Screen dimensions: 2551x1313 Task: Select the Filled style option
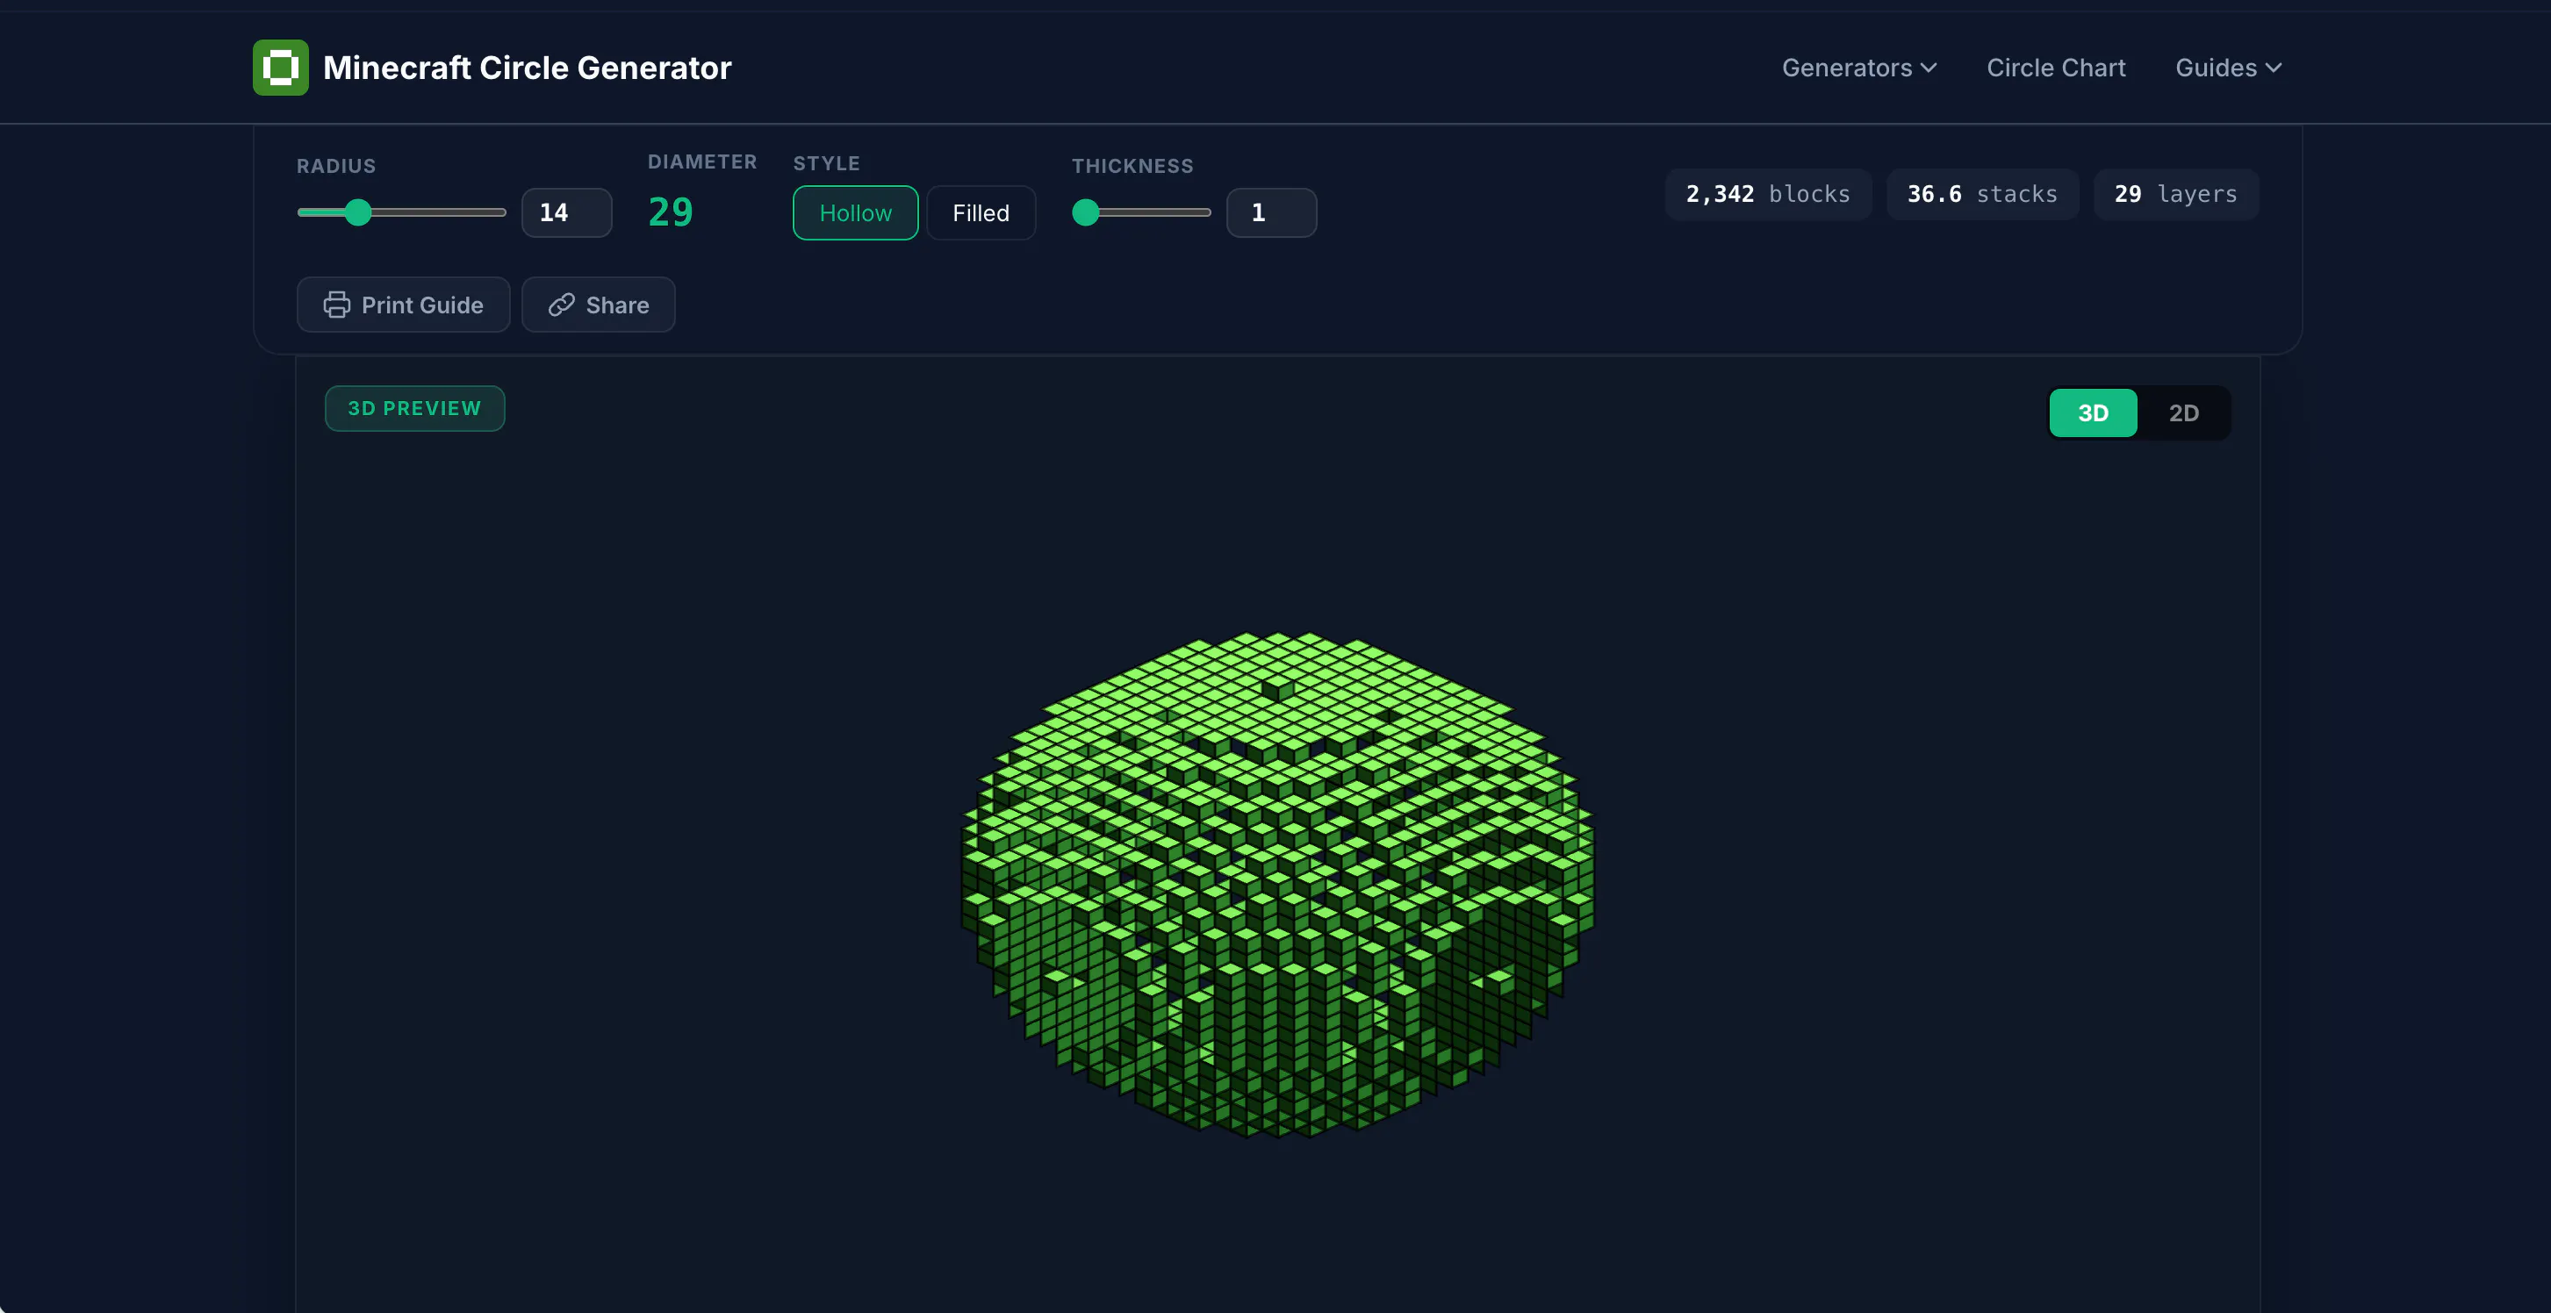coord(981,212)
